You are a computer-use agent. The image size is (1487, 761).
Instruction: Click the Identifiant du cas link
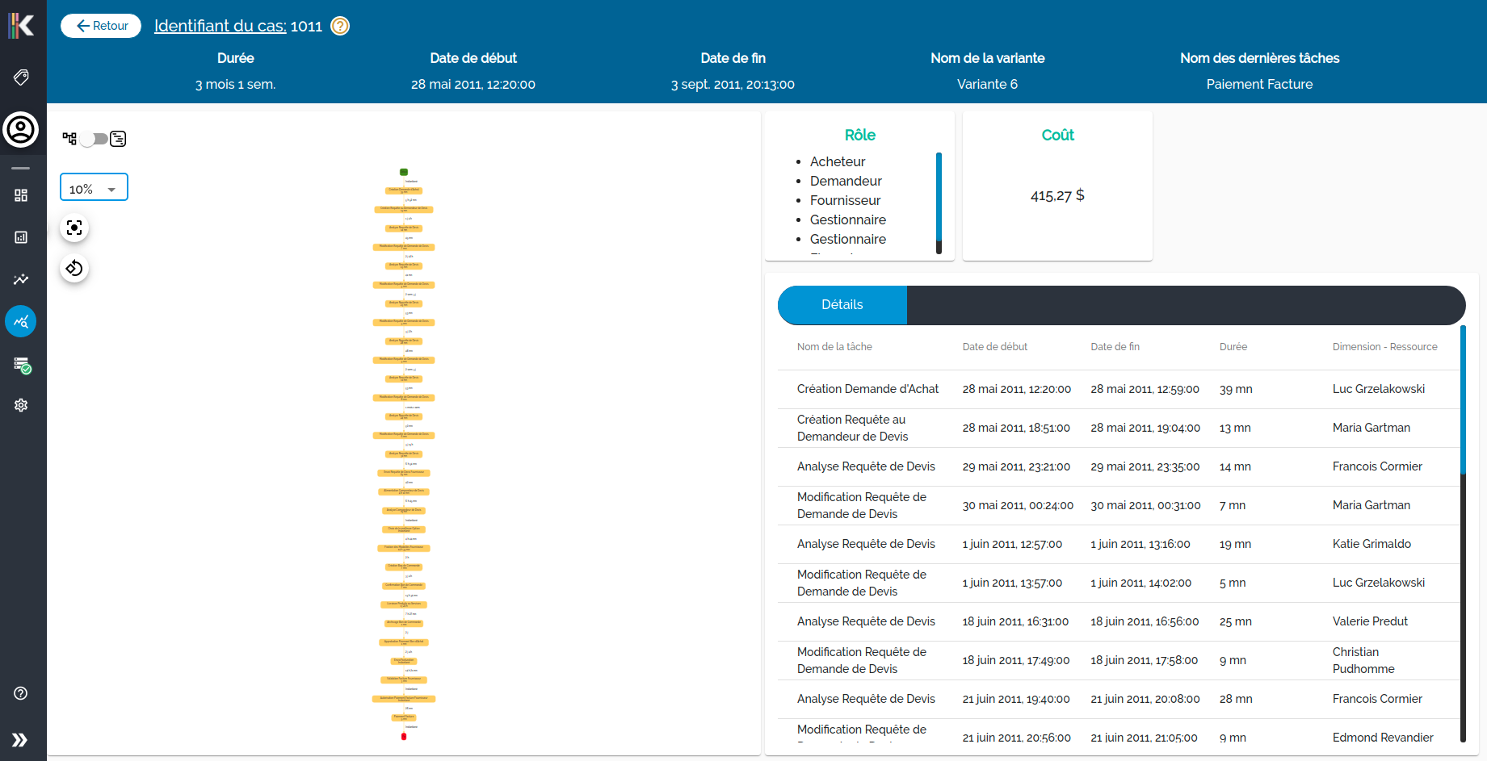tap(220, 26)
